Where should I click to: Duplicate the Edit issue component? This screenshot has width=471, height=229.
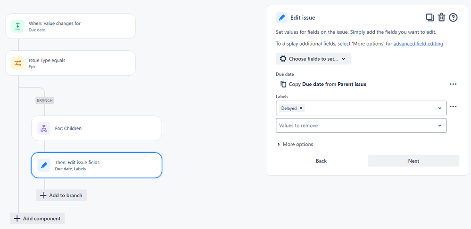pyautogui.click(x=430, y=17)
